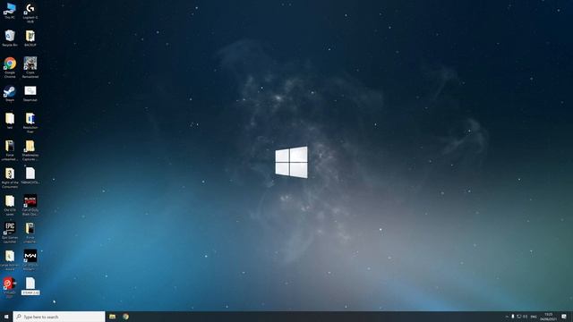Image resolution: width=573 pixels, height=322 pixels.
Task: Select the Resolution fixer folder icon
Action: click(30, 123)
